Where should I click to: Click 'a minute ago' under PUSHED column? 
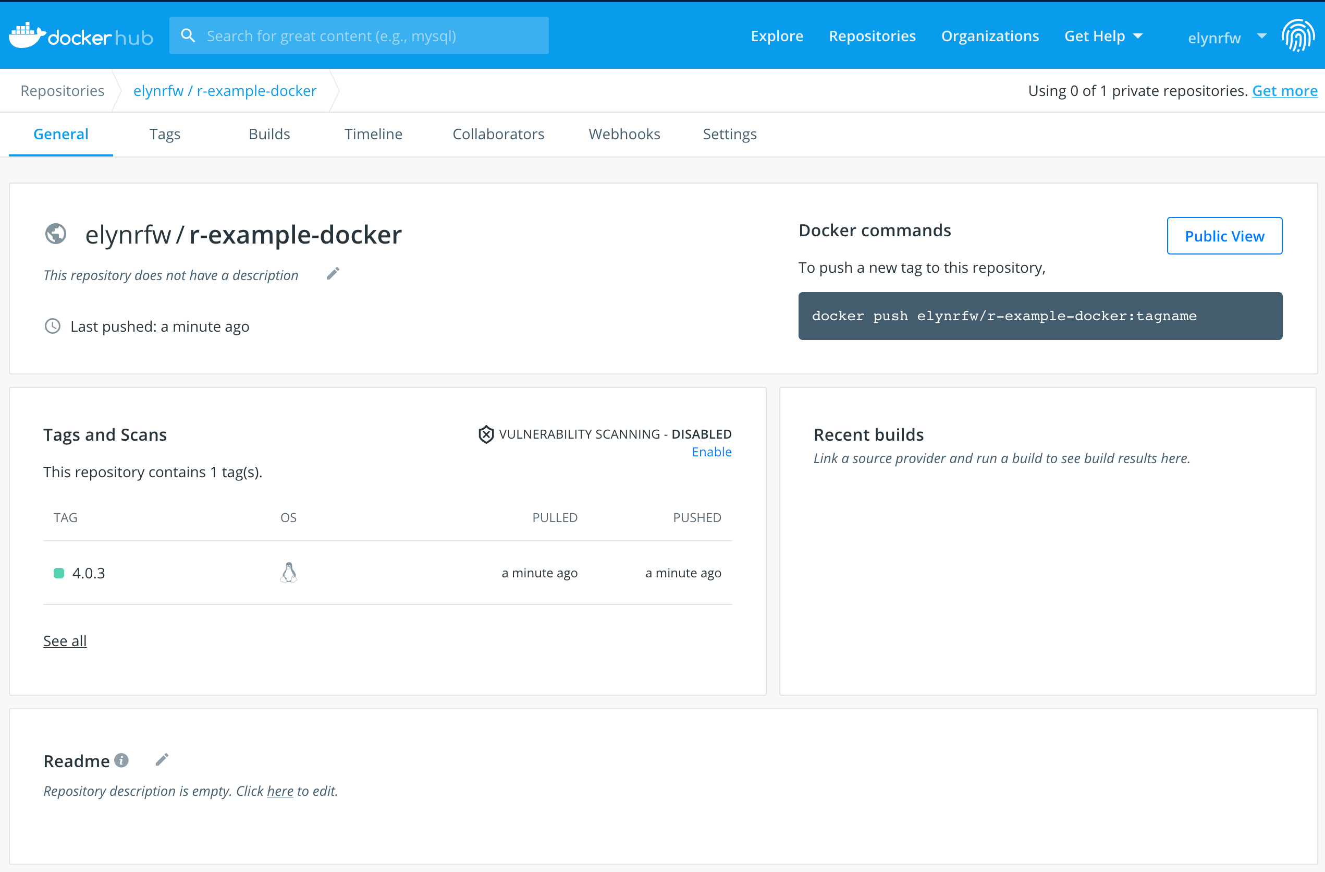pyautogui.click(x=683, y=573)
